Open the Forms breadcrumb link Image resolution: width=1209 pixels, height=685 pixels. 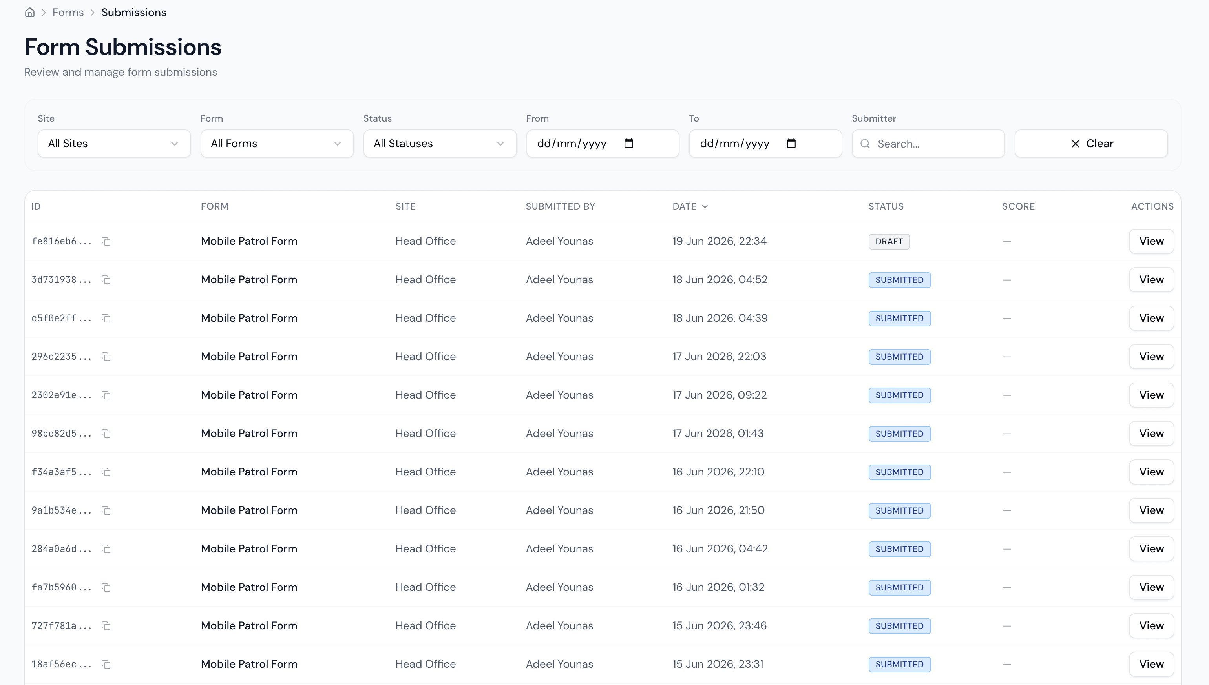(x=68, y=13)
